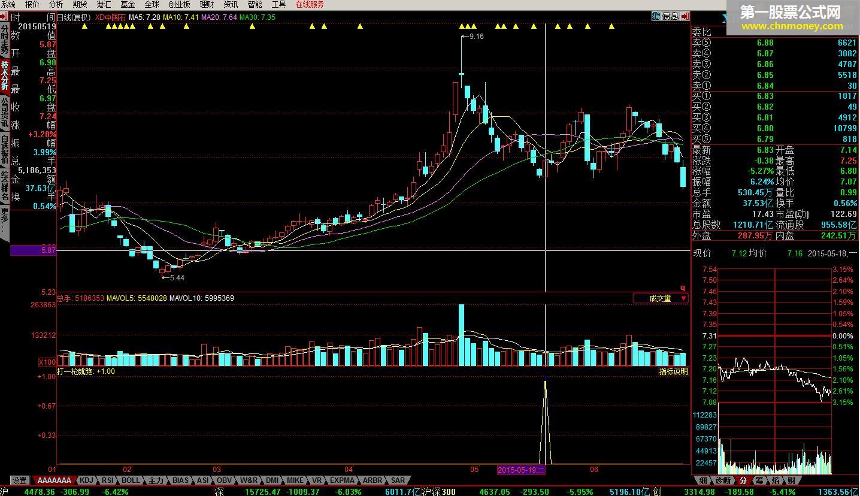Open the 在线服务 menu

coord(310,4)
